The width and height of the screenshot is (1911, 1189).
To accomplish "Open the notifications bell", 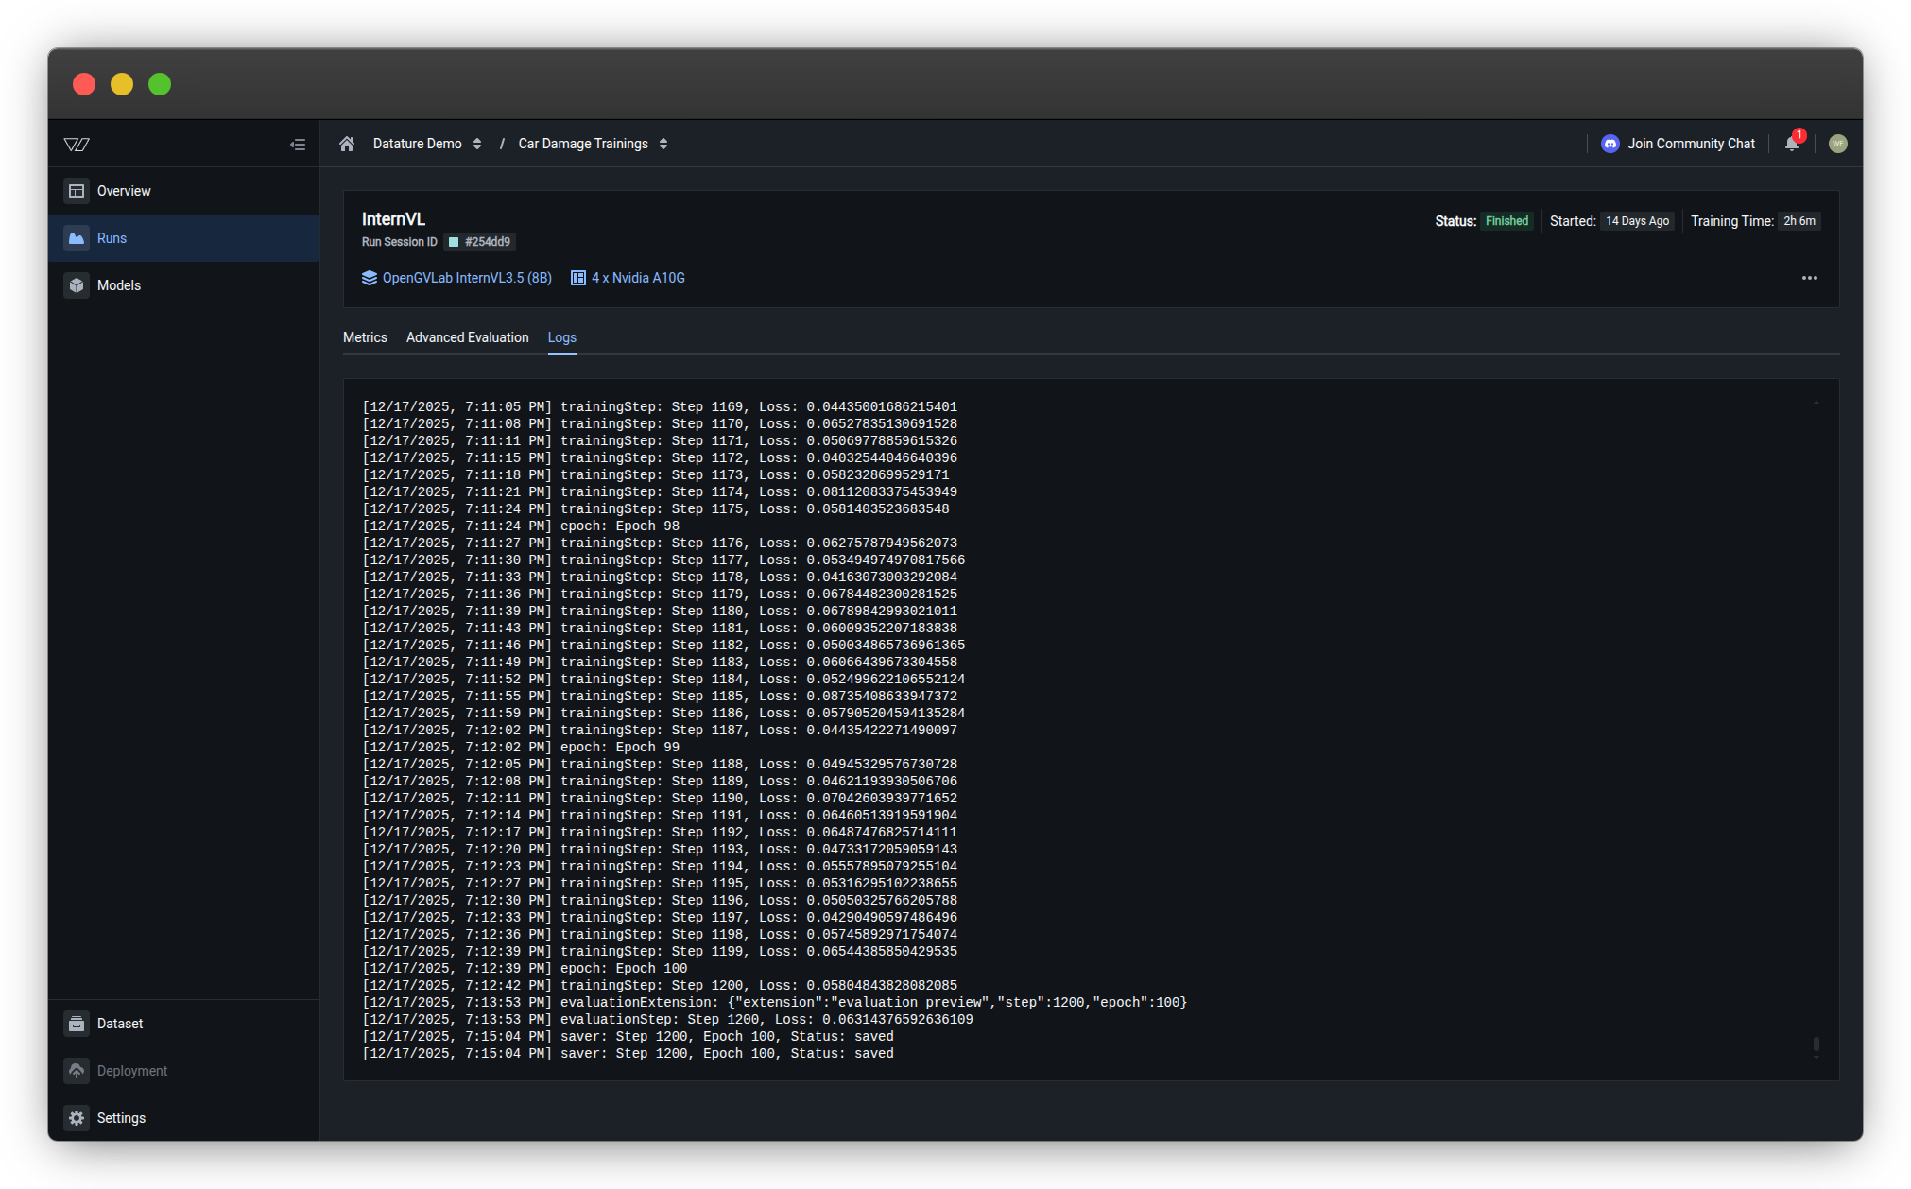I will point(1791,144).
